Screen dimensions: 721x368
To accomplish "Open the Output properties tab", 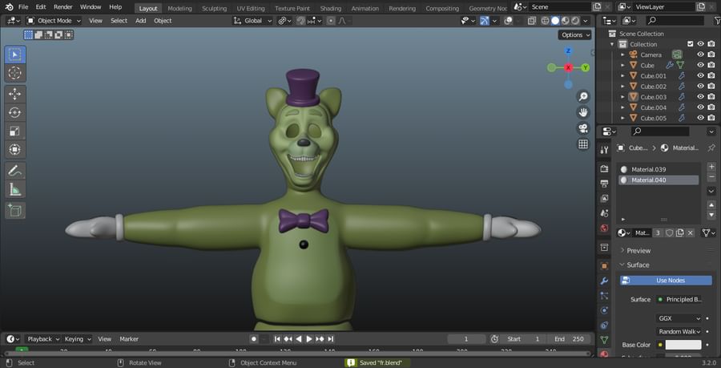I will (x=604, y=184).
